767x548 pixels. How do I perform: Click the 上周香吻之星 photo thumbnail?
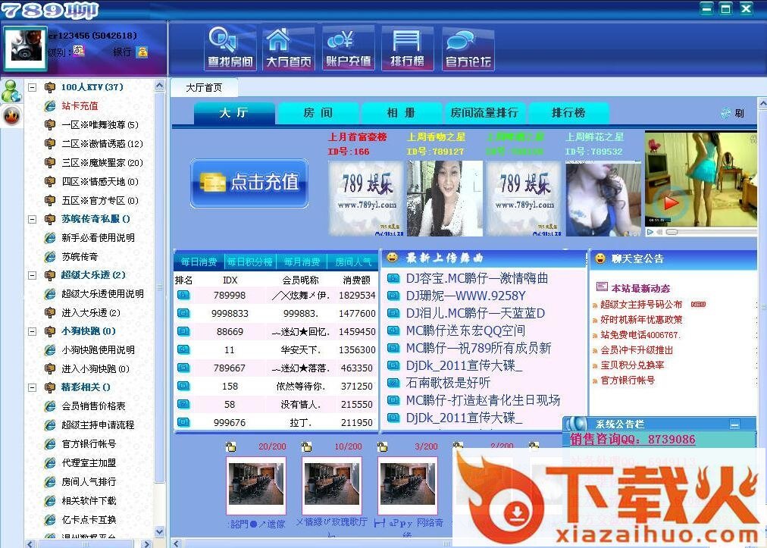445,199
